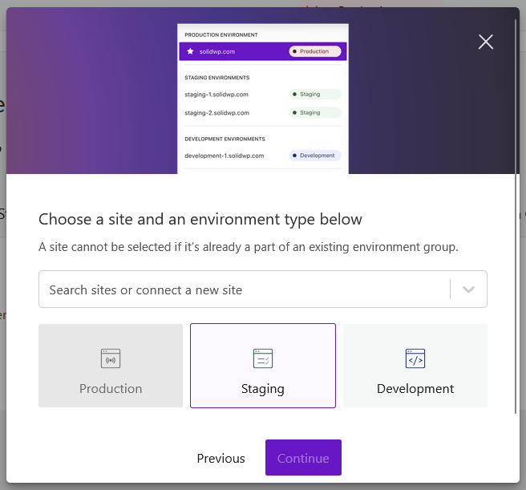
Task: Close the environment dialog with the X
Action: tap(485, 42)
